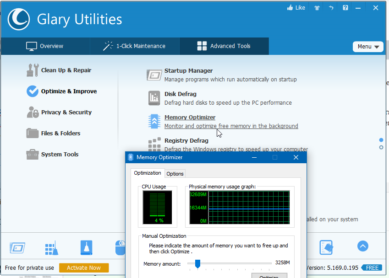The height and width of the screenshot is (278, 389).
Task: Open the Privacy & Security category
Action: click(59, 112)
